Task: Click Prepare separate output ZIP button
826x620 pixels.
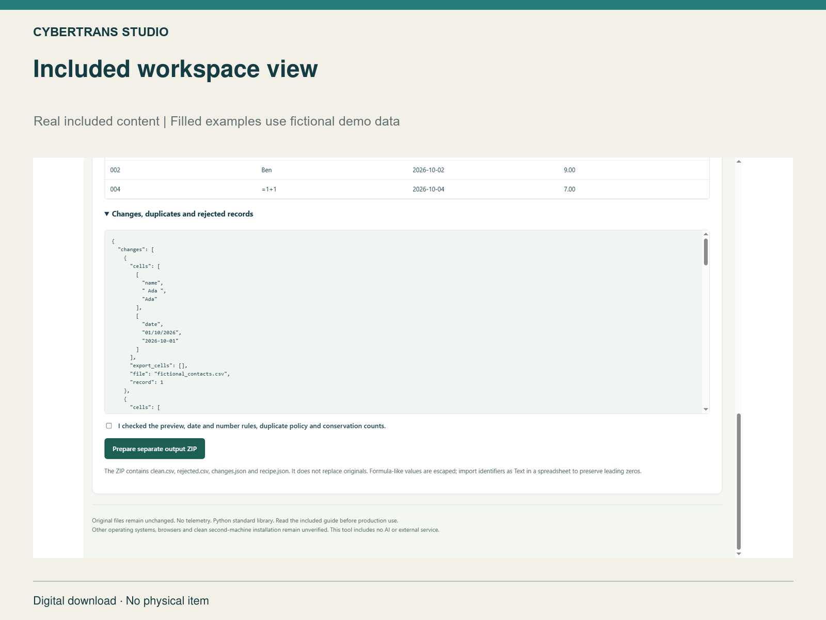Action: pos(154,448)
